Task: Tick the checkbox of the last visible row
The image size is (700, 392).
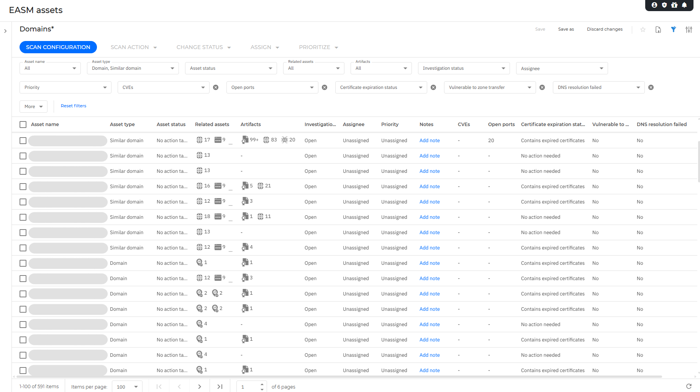Action: [23, 371]
